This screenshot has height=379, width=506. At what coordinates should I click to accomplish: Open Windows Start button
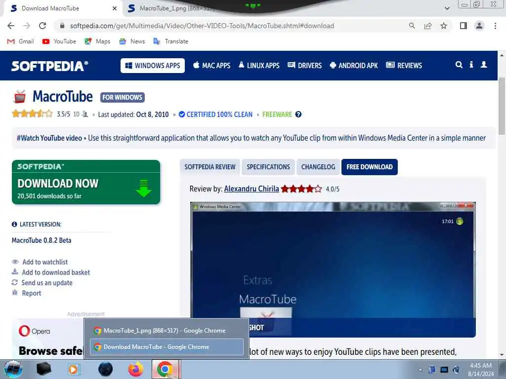[13, 369]
